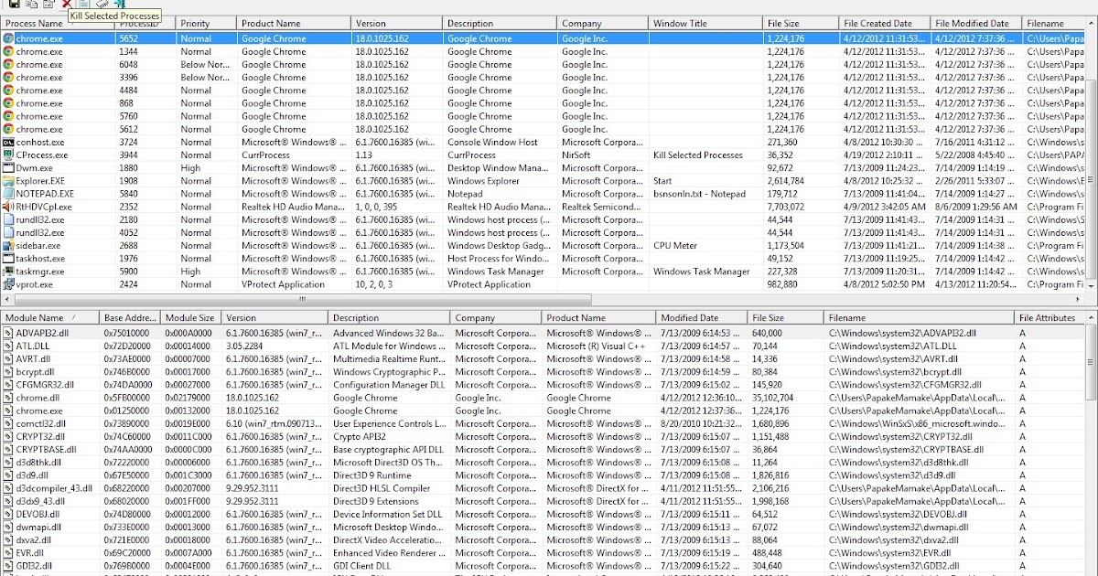1098x576 pixels.
Task: Select the CRYPT32.dll module row
Action: pyautogui.click(x=543, y=436)
